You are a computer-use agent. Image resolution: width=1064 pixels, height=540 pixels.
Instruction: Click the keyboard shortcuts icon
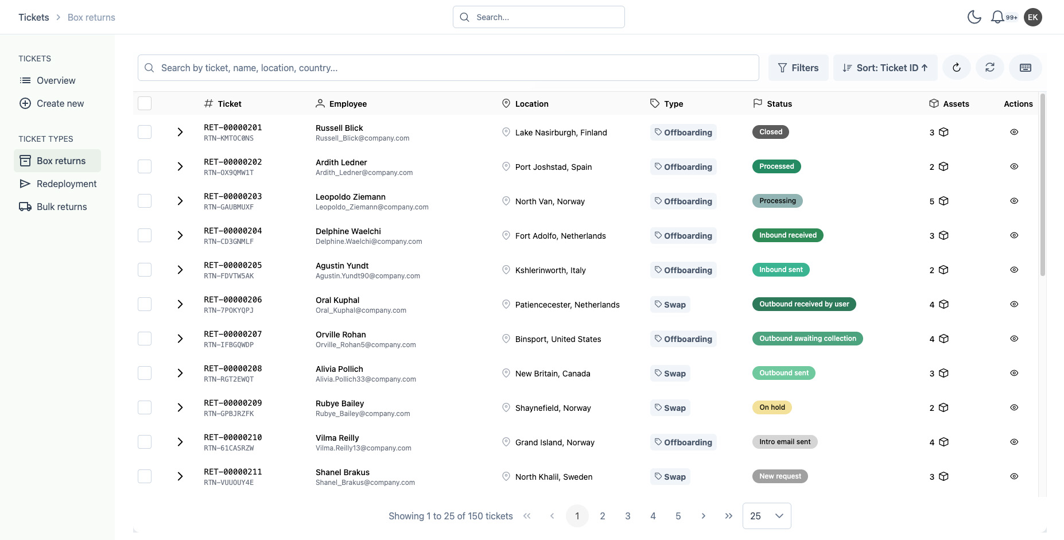(1025, 68)
